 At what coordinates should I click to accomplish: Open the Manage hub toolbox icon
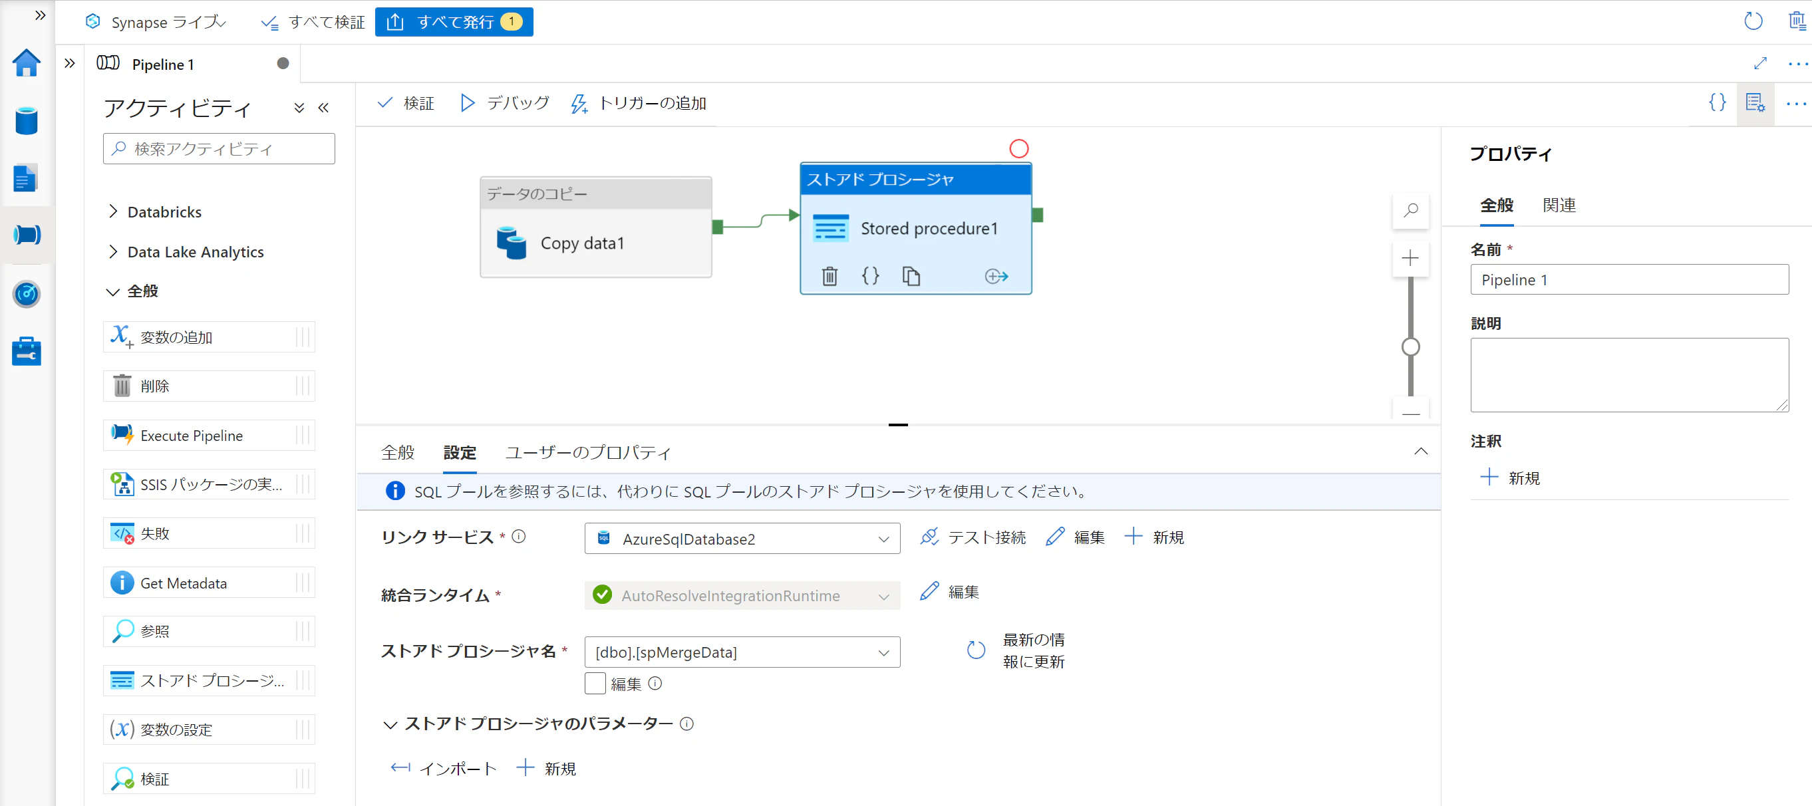click(x=27, y=351)
